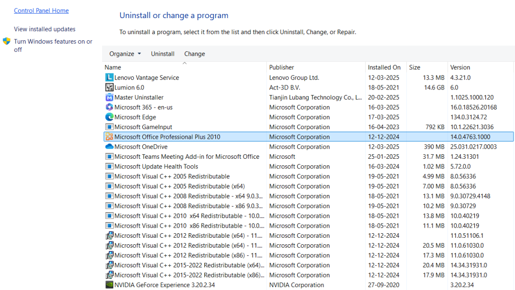The height and width of the screenshot is (290, 515).
Task: Click the Uninstall toolbar button
Action: click(x=162, y=54)
